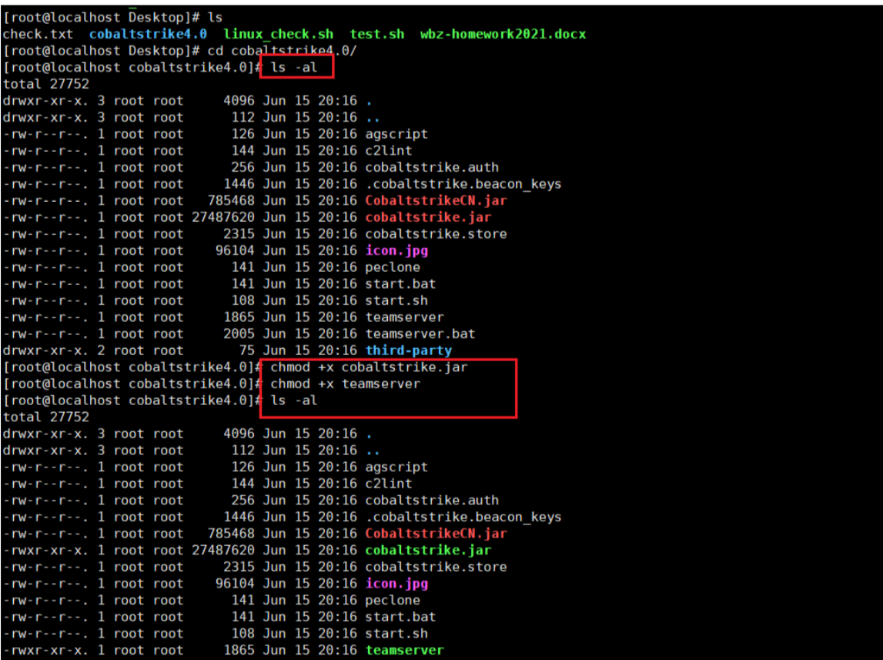Select the green "test.sh" filename
Image resolution: width=883 pixels, height=660 pixels.
[x=376, y=34]
